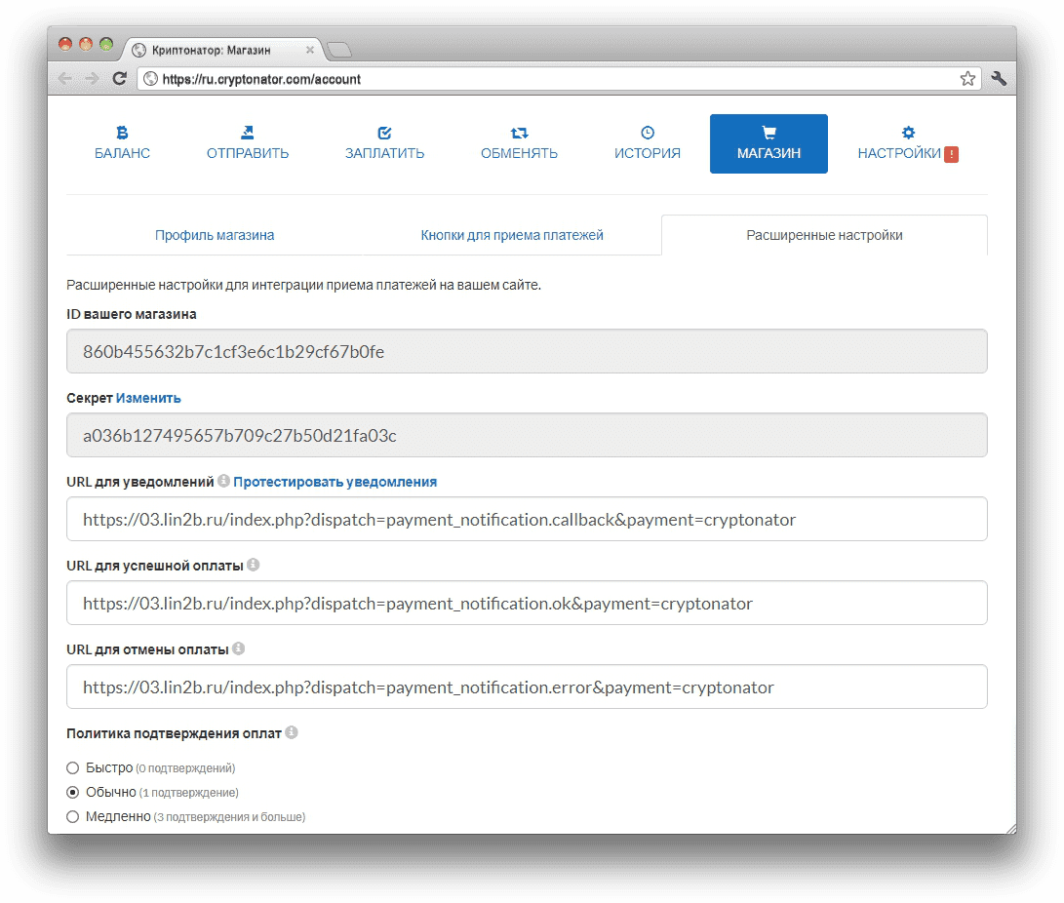Open the Заплатить section
Screen dimensions: 1064x903
[385, 143]
